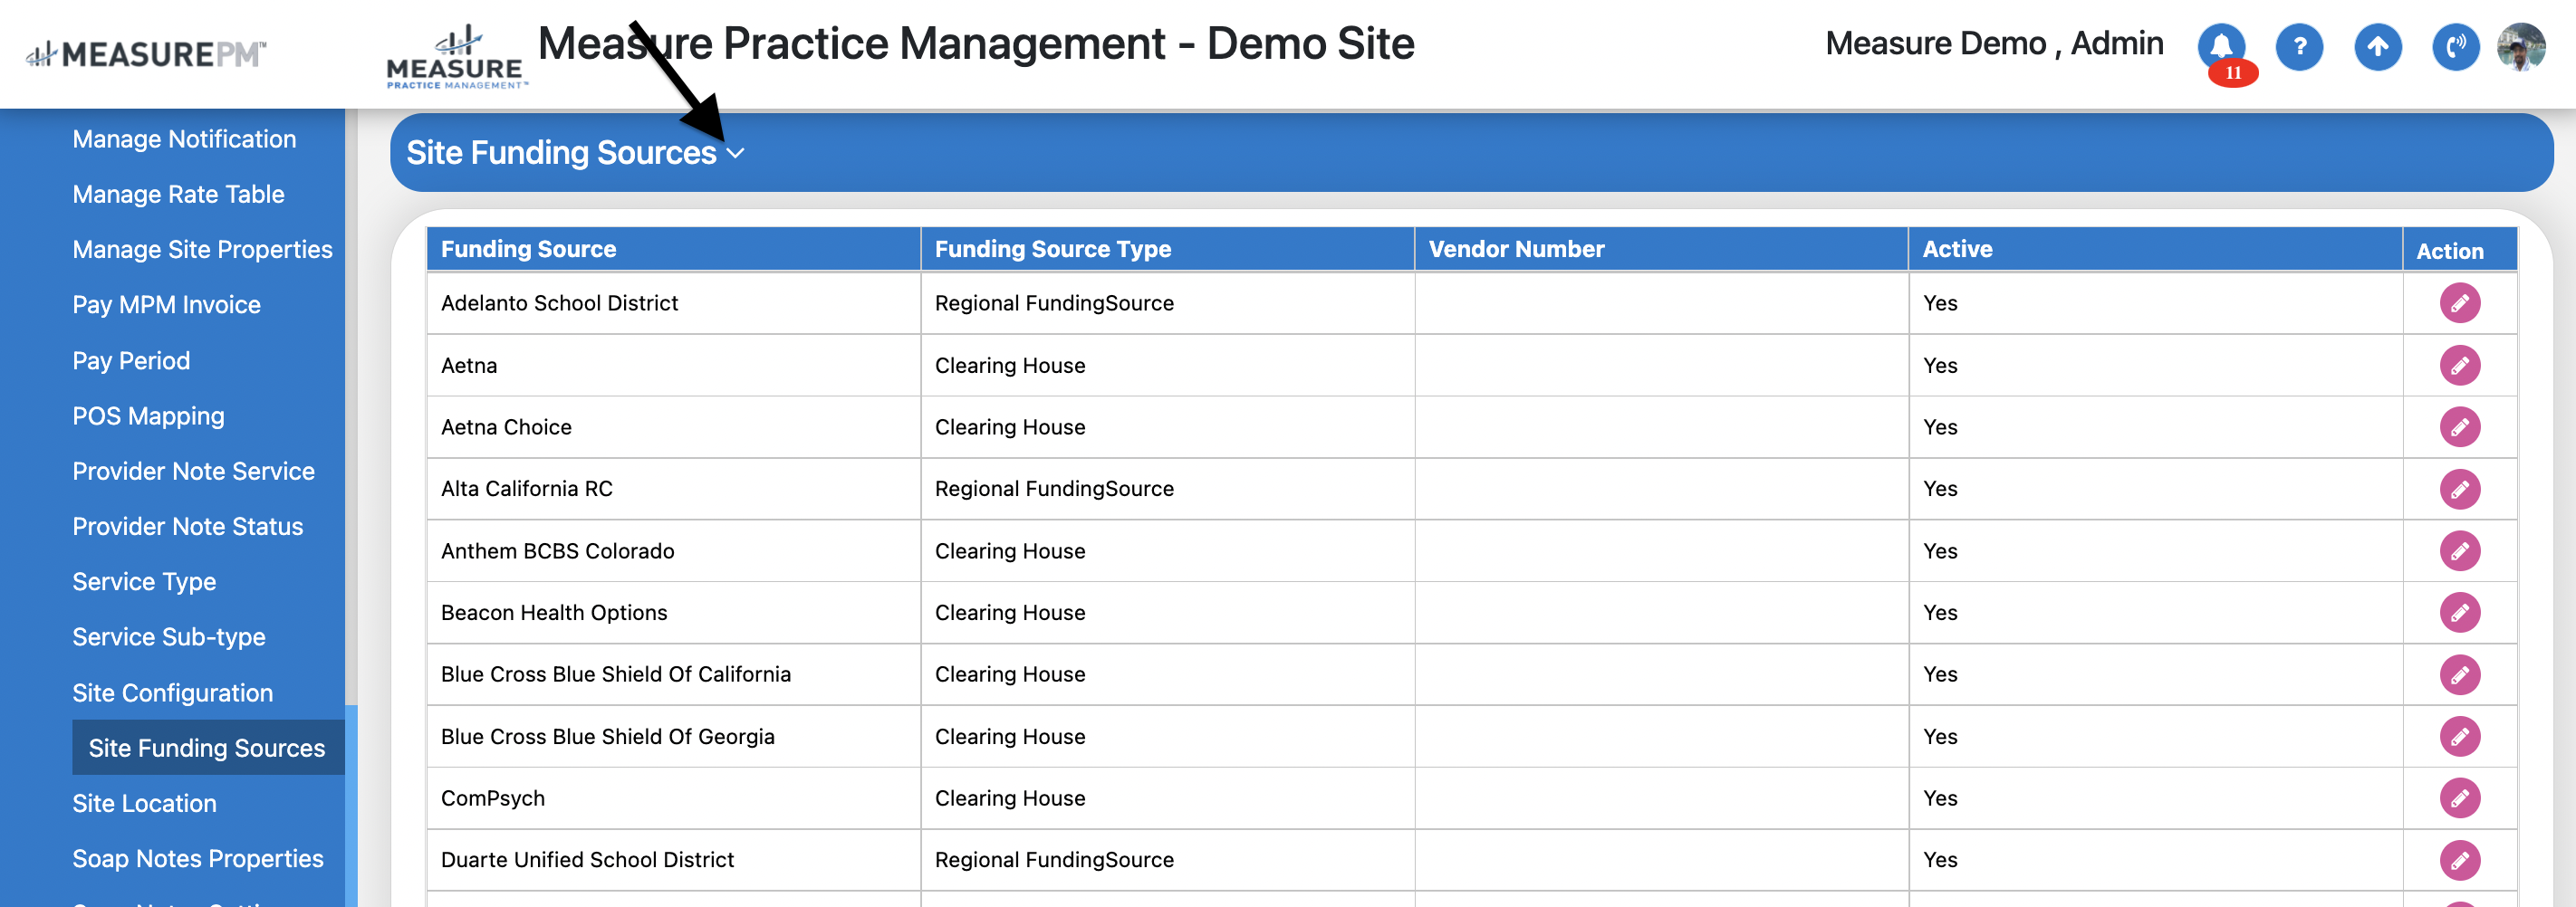
Task: Select the Adelanto School District cell
Action: [673, 302]
